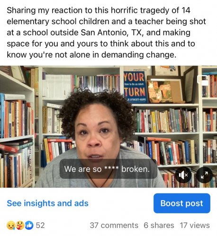Click the blue thumbs-up like icon
Image resolution: width=217 pixels, height=236 pixels.
29,225
